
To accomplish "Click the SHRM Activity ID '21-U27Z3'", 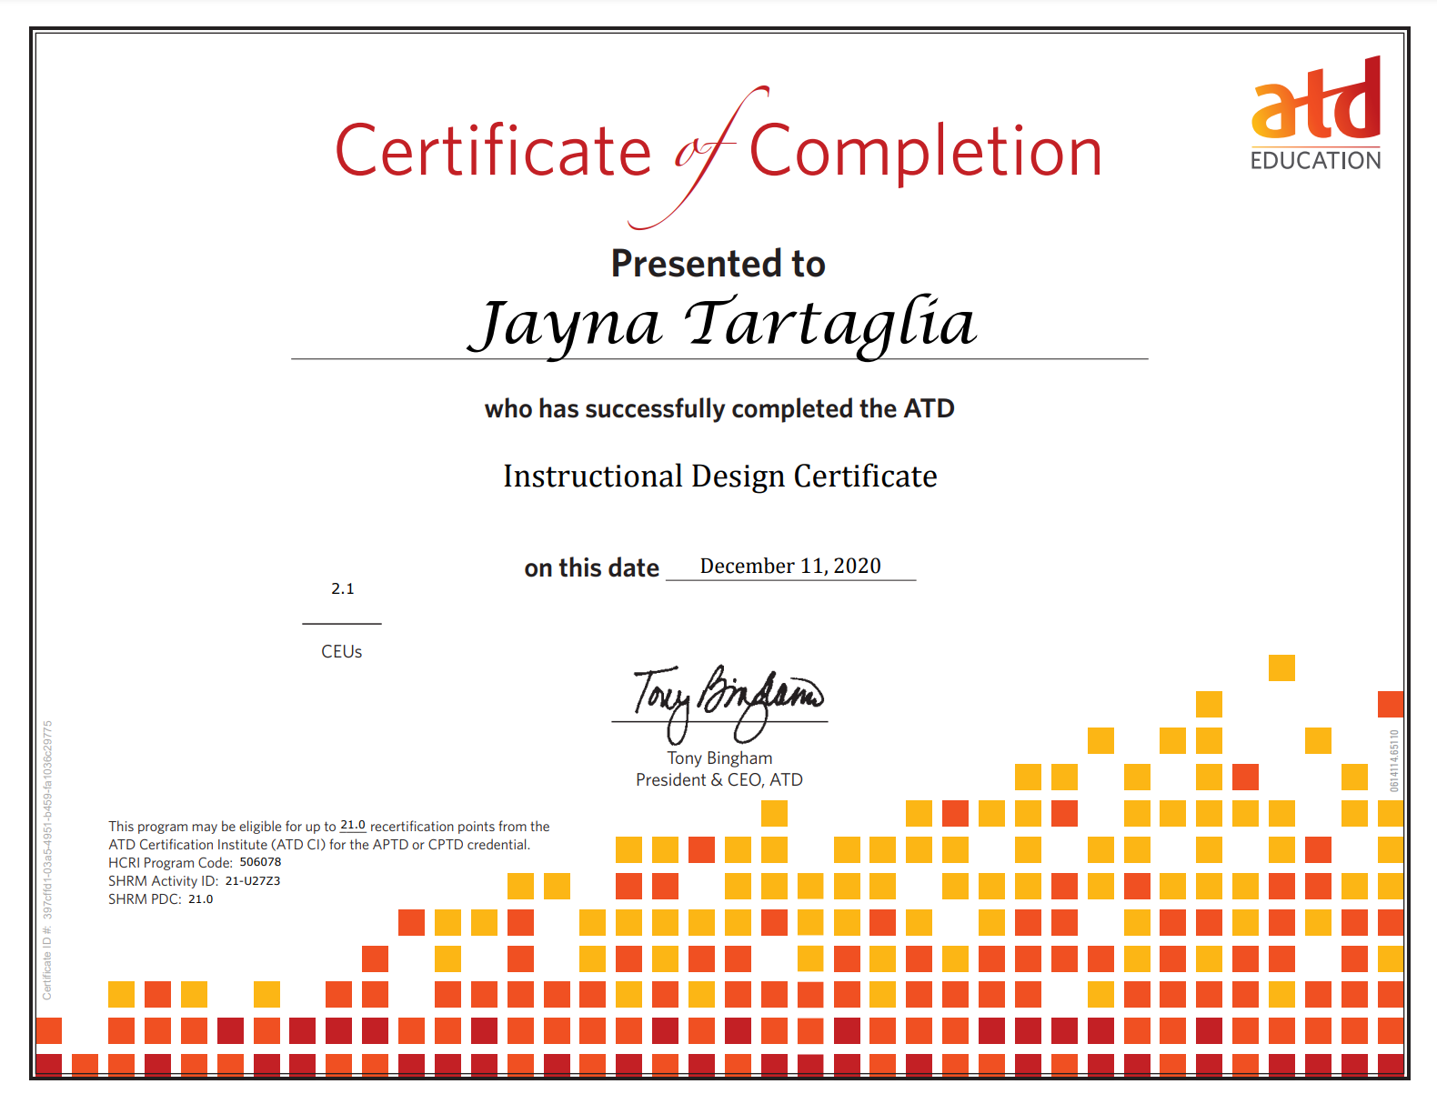I will click(x=253, y=881).
